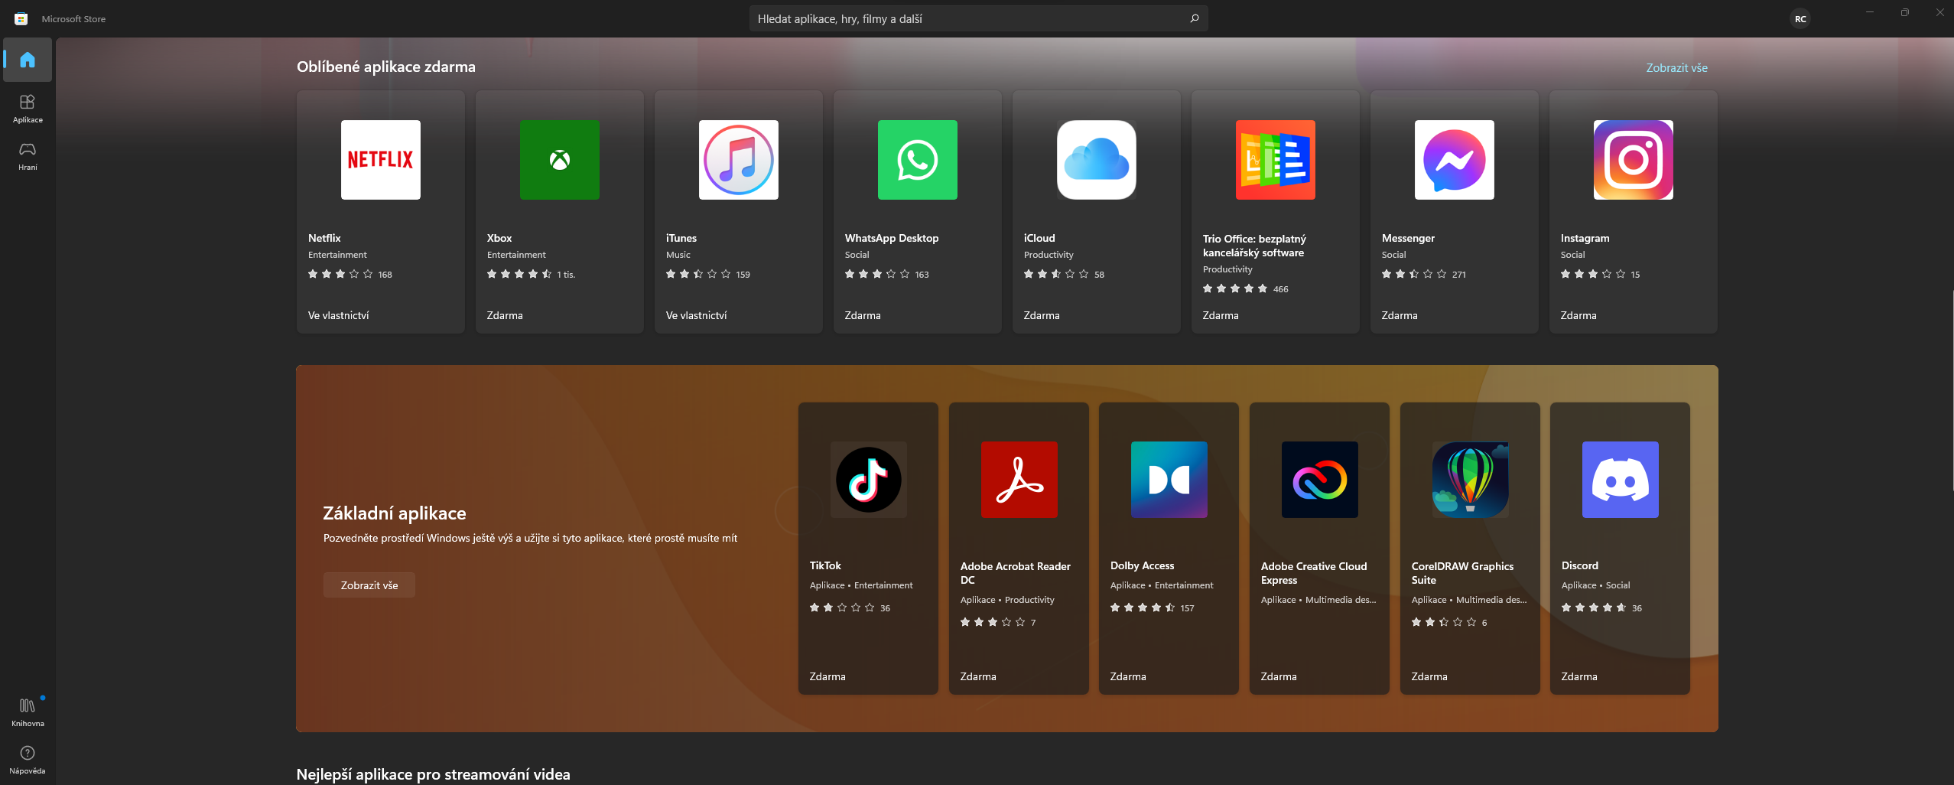Screen dimensions: 1954x785
Task: Minimize the Microsoft Store window
Action: 1869,12
